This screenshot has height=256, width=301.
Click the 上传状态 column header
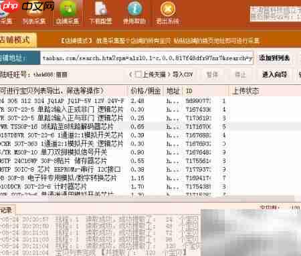point(265,91)
